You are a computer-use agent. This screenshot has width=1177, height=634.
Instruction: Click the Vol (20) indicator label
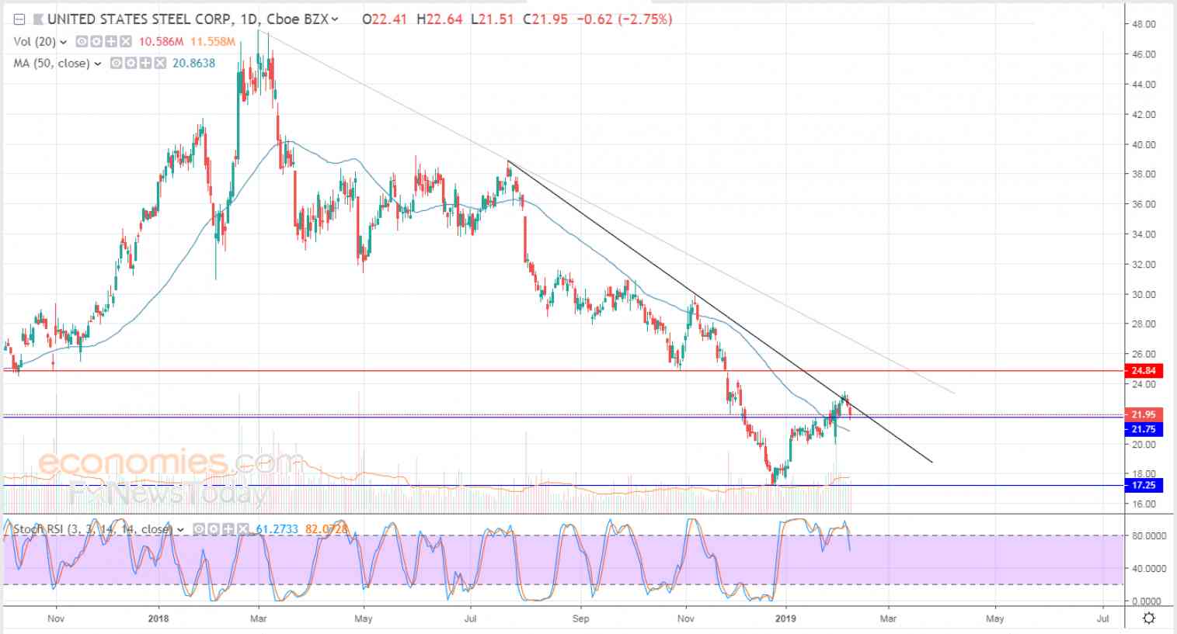coord(35,42)
